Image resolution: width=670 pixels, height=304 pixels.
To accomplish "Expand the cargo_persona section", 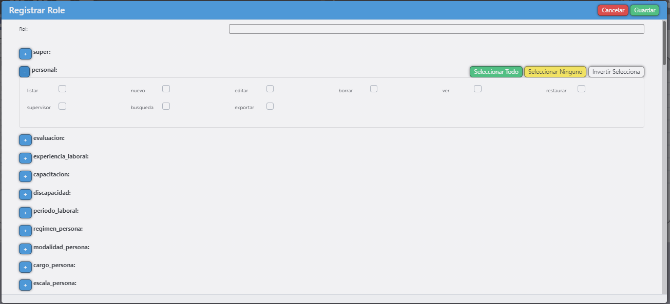I will pos(25,267).
